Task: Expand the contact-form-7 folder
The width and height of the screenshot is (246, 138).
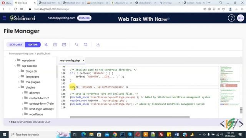Action: 22,98
